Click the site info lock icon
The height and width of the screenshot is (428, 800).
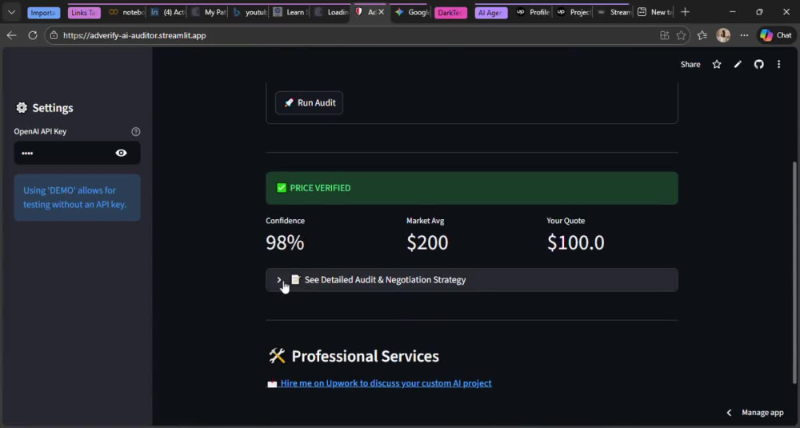54,35
